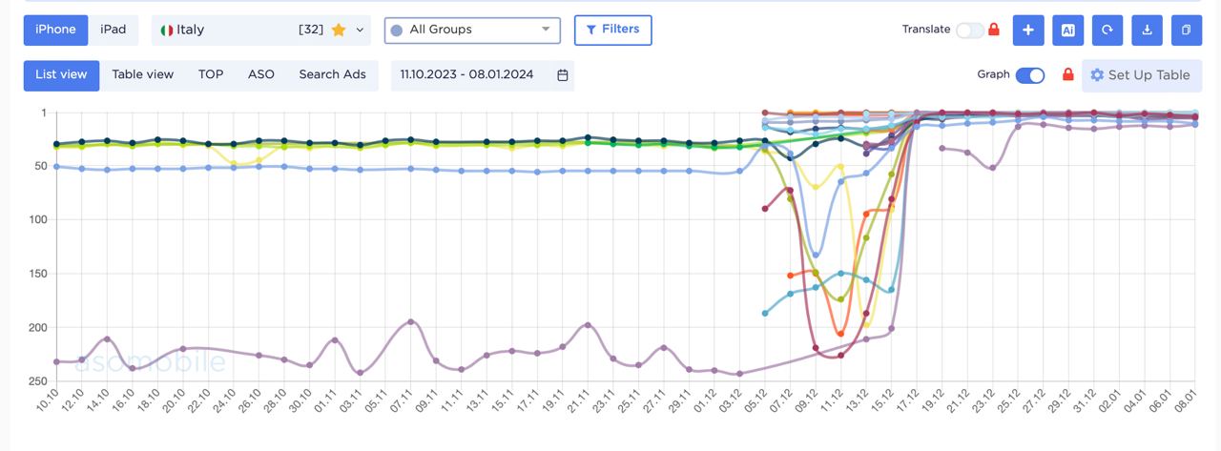Click the red lock next to Translate
Viewport: 1221px width, 451px height.
(994, 30)
